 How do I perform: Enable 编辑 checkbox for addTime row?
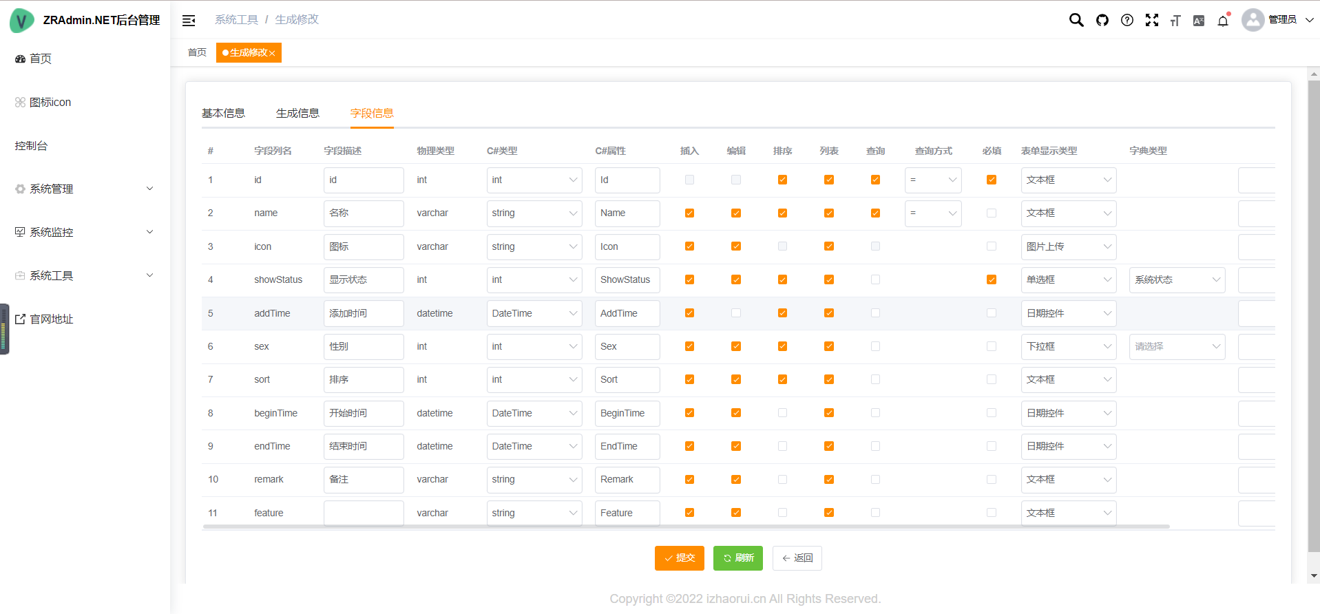[736, 313]
